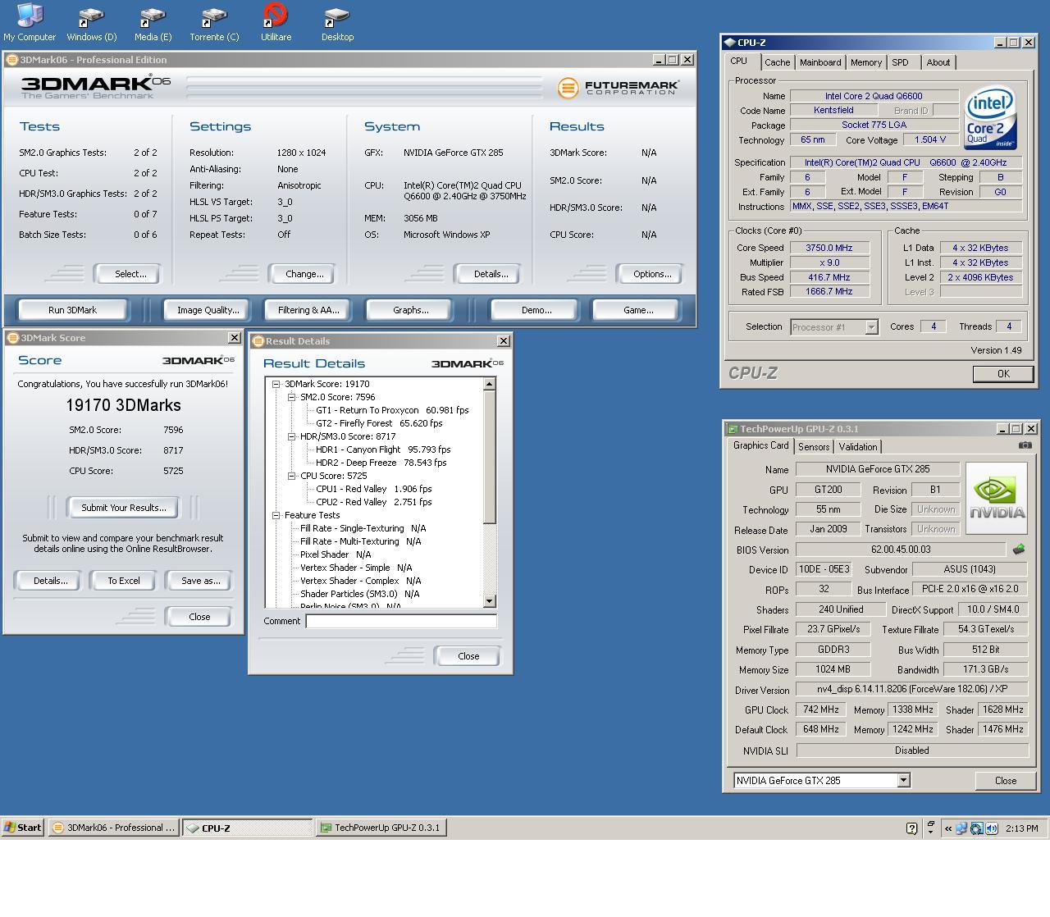Click Futuremark Corporation logo
1050x917 pixels.
pos(618,88)
